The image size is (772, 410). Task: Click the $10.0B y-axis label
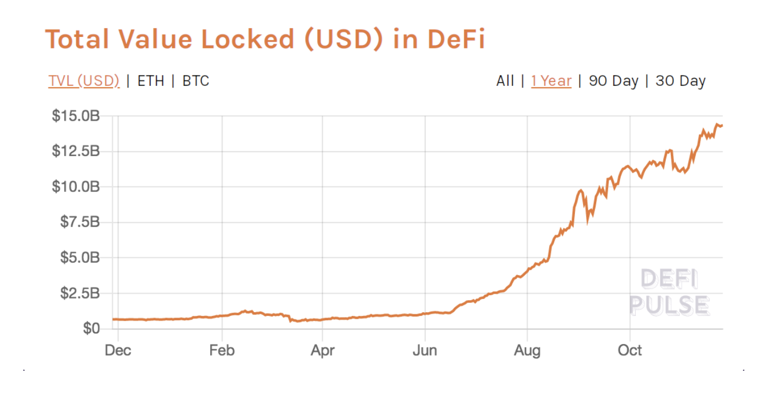coord(76,187)
